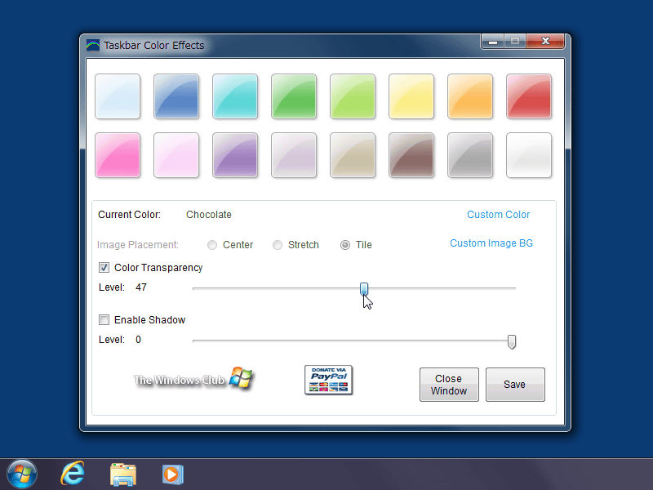The width and height of the screenshot is (653, 490).
Task: Choose the lime green color tile
Action: pos(353,96)
